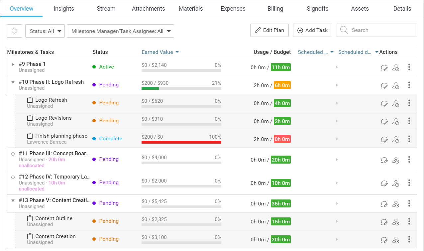This screenshot has height=251, width=424.
Task: Open comment bubble for Content Creation task
Action: point(384,239)
